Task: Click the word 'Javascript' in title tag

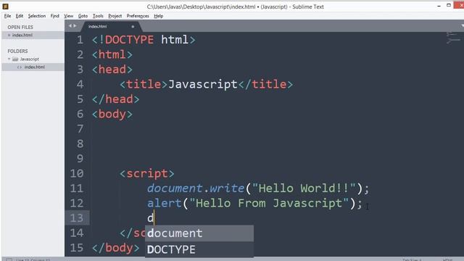Action: [x=203, y=84]
